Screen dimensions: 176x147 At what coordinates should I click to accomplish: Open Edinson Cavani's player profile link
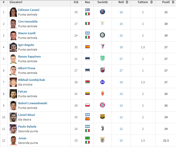[x=29, y=10]
